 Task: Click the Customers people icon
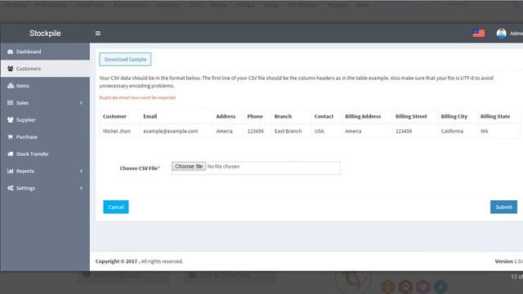pyautogui.click(x=11, y=69)
